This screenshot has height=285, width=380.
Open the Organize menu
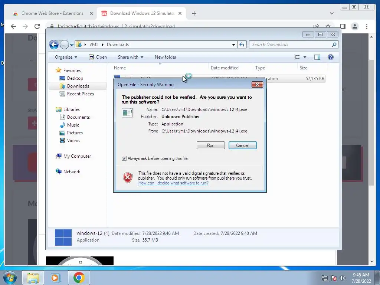coord(66,57)
